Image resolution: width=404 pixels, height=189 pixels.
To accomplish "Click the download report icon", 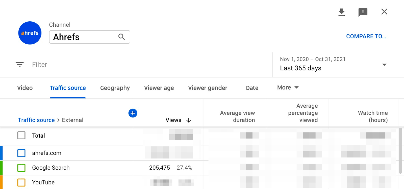I will tap(341, 12).
